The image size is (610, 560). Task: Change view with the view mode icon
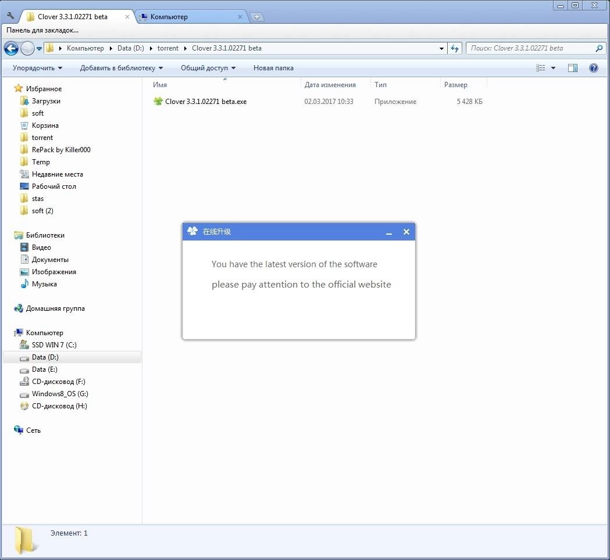540,68
